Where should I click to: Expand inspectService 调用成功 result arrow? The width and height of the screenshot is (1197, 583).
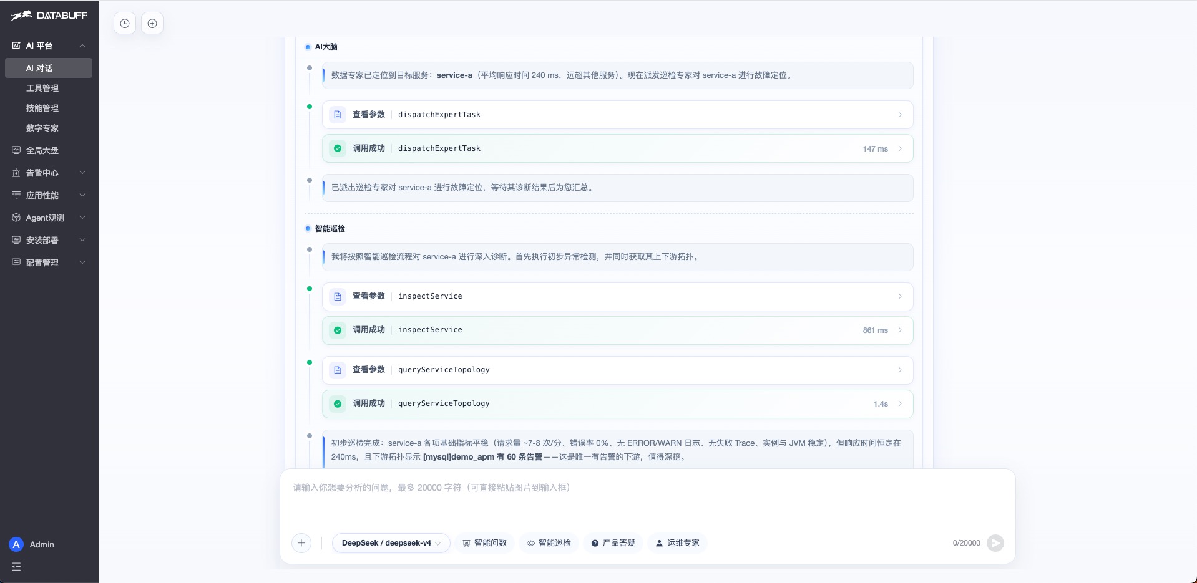click(900, 330)
